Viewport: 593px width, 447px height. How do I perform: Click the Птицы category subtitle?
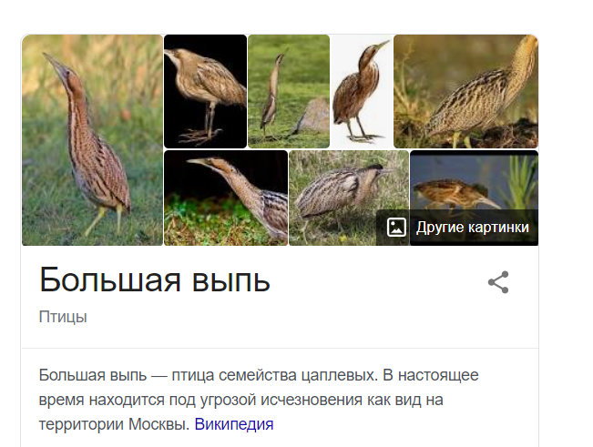[x=63, y=317]
